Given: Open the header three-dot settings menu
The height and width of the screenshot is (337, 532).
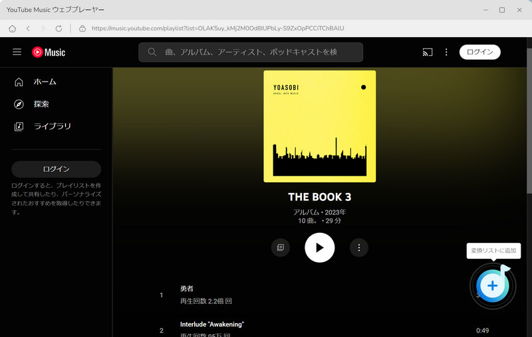Looking at the screenshot, I should point(446,52).
